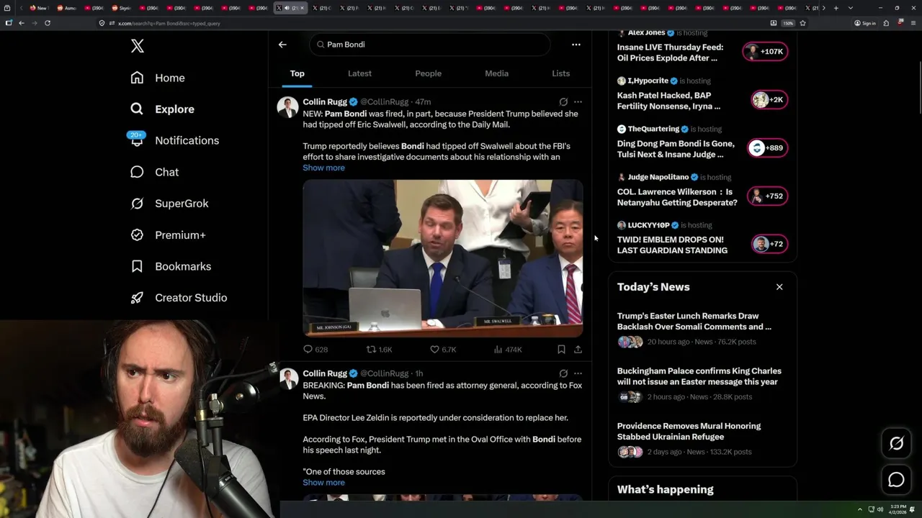Image resolution: width=922 pixels, height=518 pixels.
Task: Open the taskbar clock and date
Action: point(898,509)
